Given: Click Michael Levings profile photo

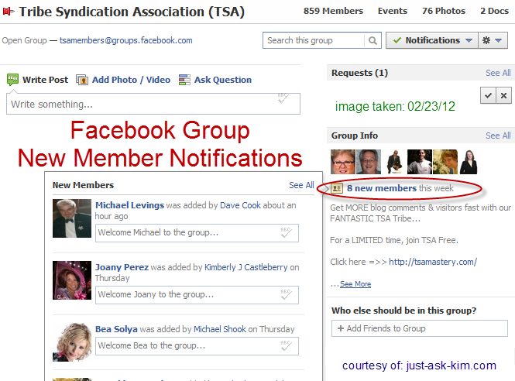Looking at the screenshot, I should 72,218.
